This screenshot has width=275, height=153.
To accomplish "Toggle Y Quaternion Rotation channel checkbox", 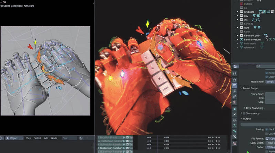I will point(128,148).
